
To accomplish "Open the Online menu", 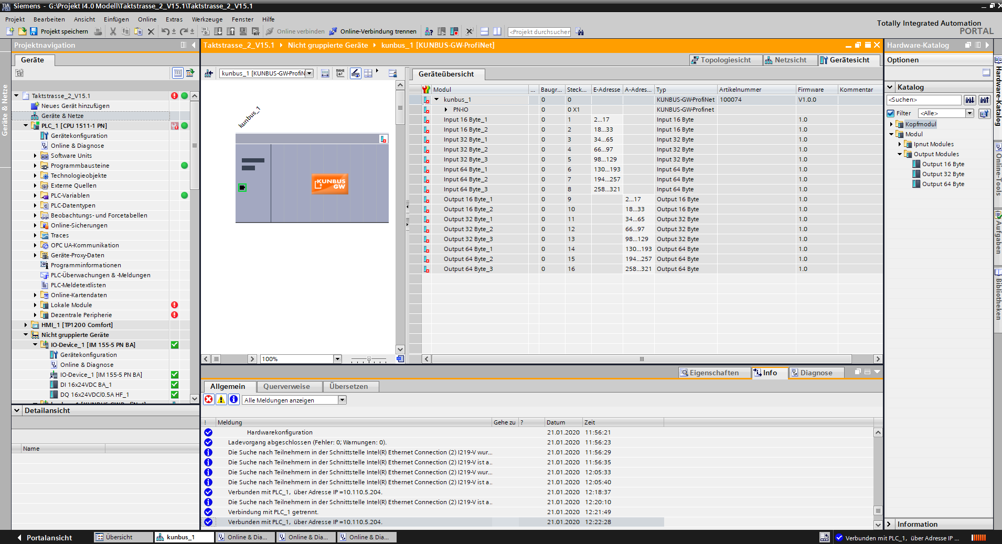I will [x=147, y=19].
